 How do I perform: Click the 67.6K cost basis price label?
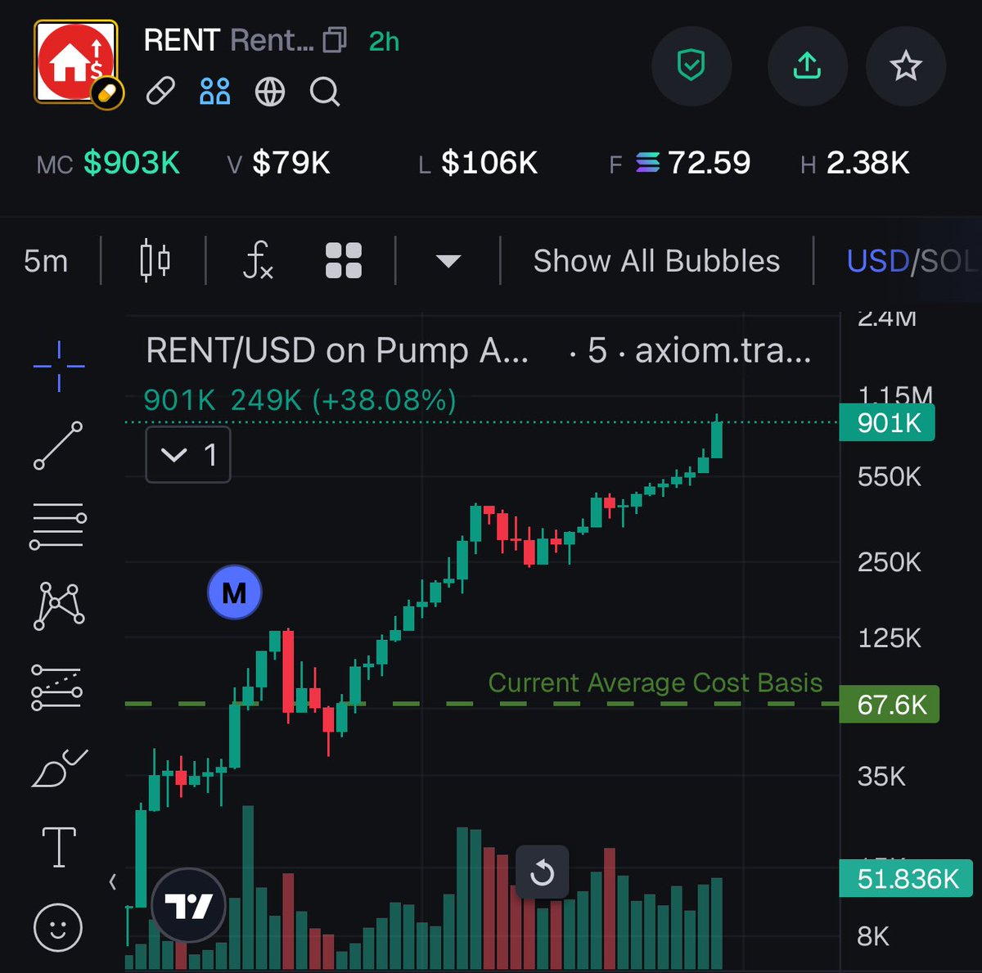click(890, 705)
